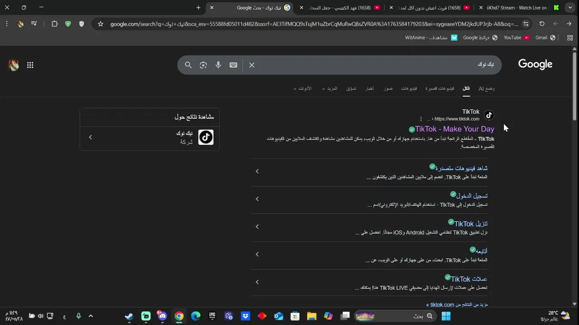The height and width of the screenshot is (325, 579).
Task: Open the YouTube bookmark
Action: (516, 37)
